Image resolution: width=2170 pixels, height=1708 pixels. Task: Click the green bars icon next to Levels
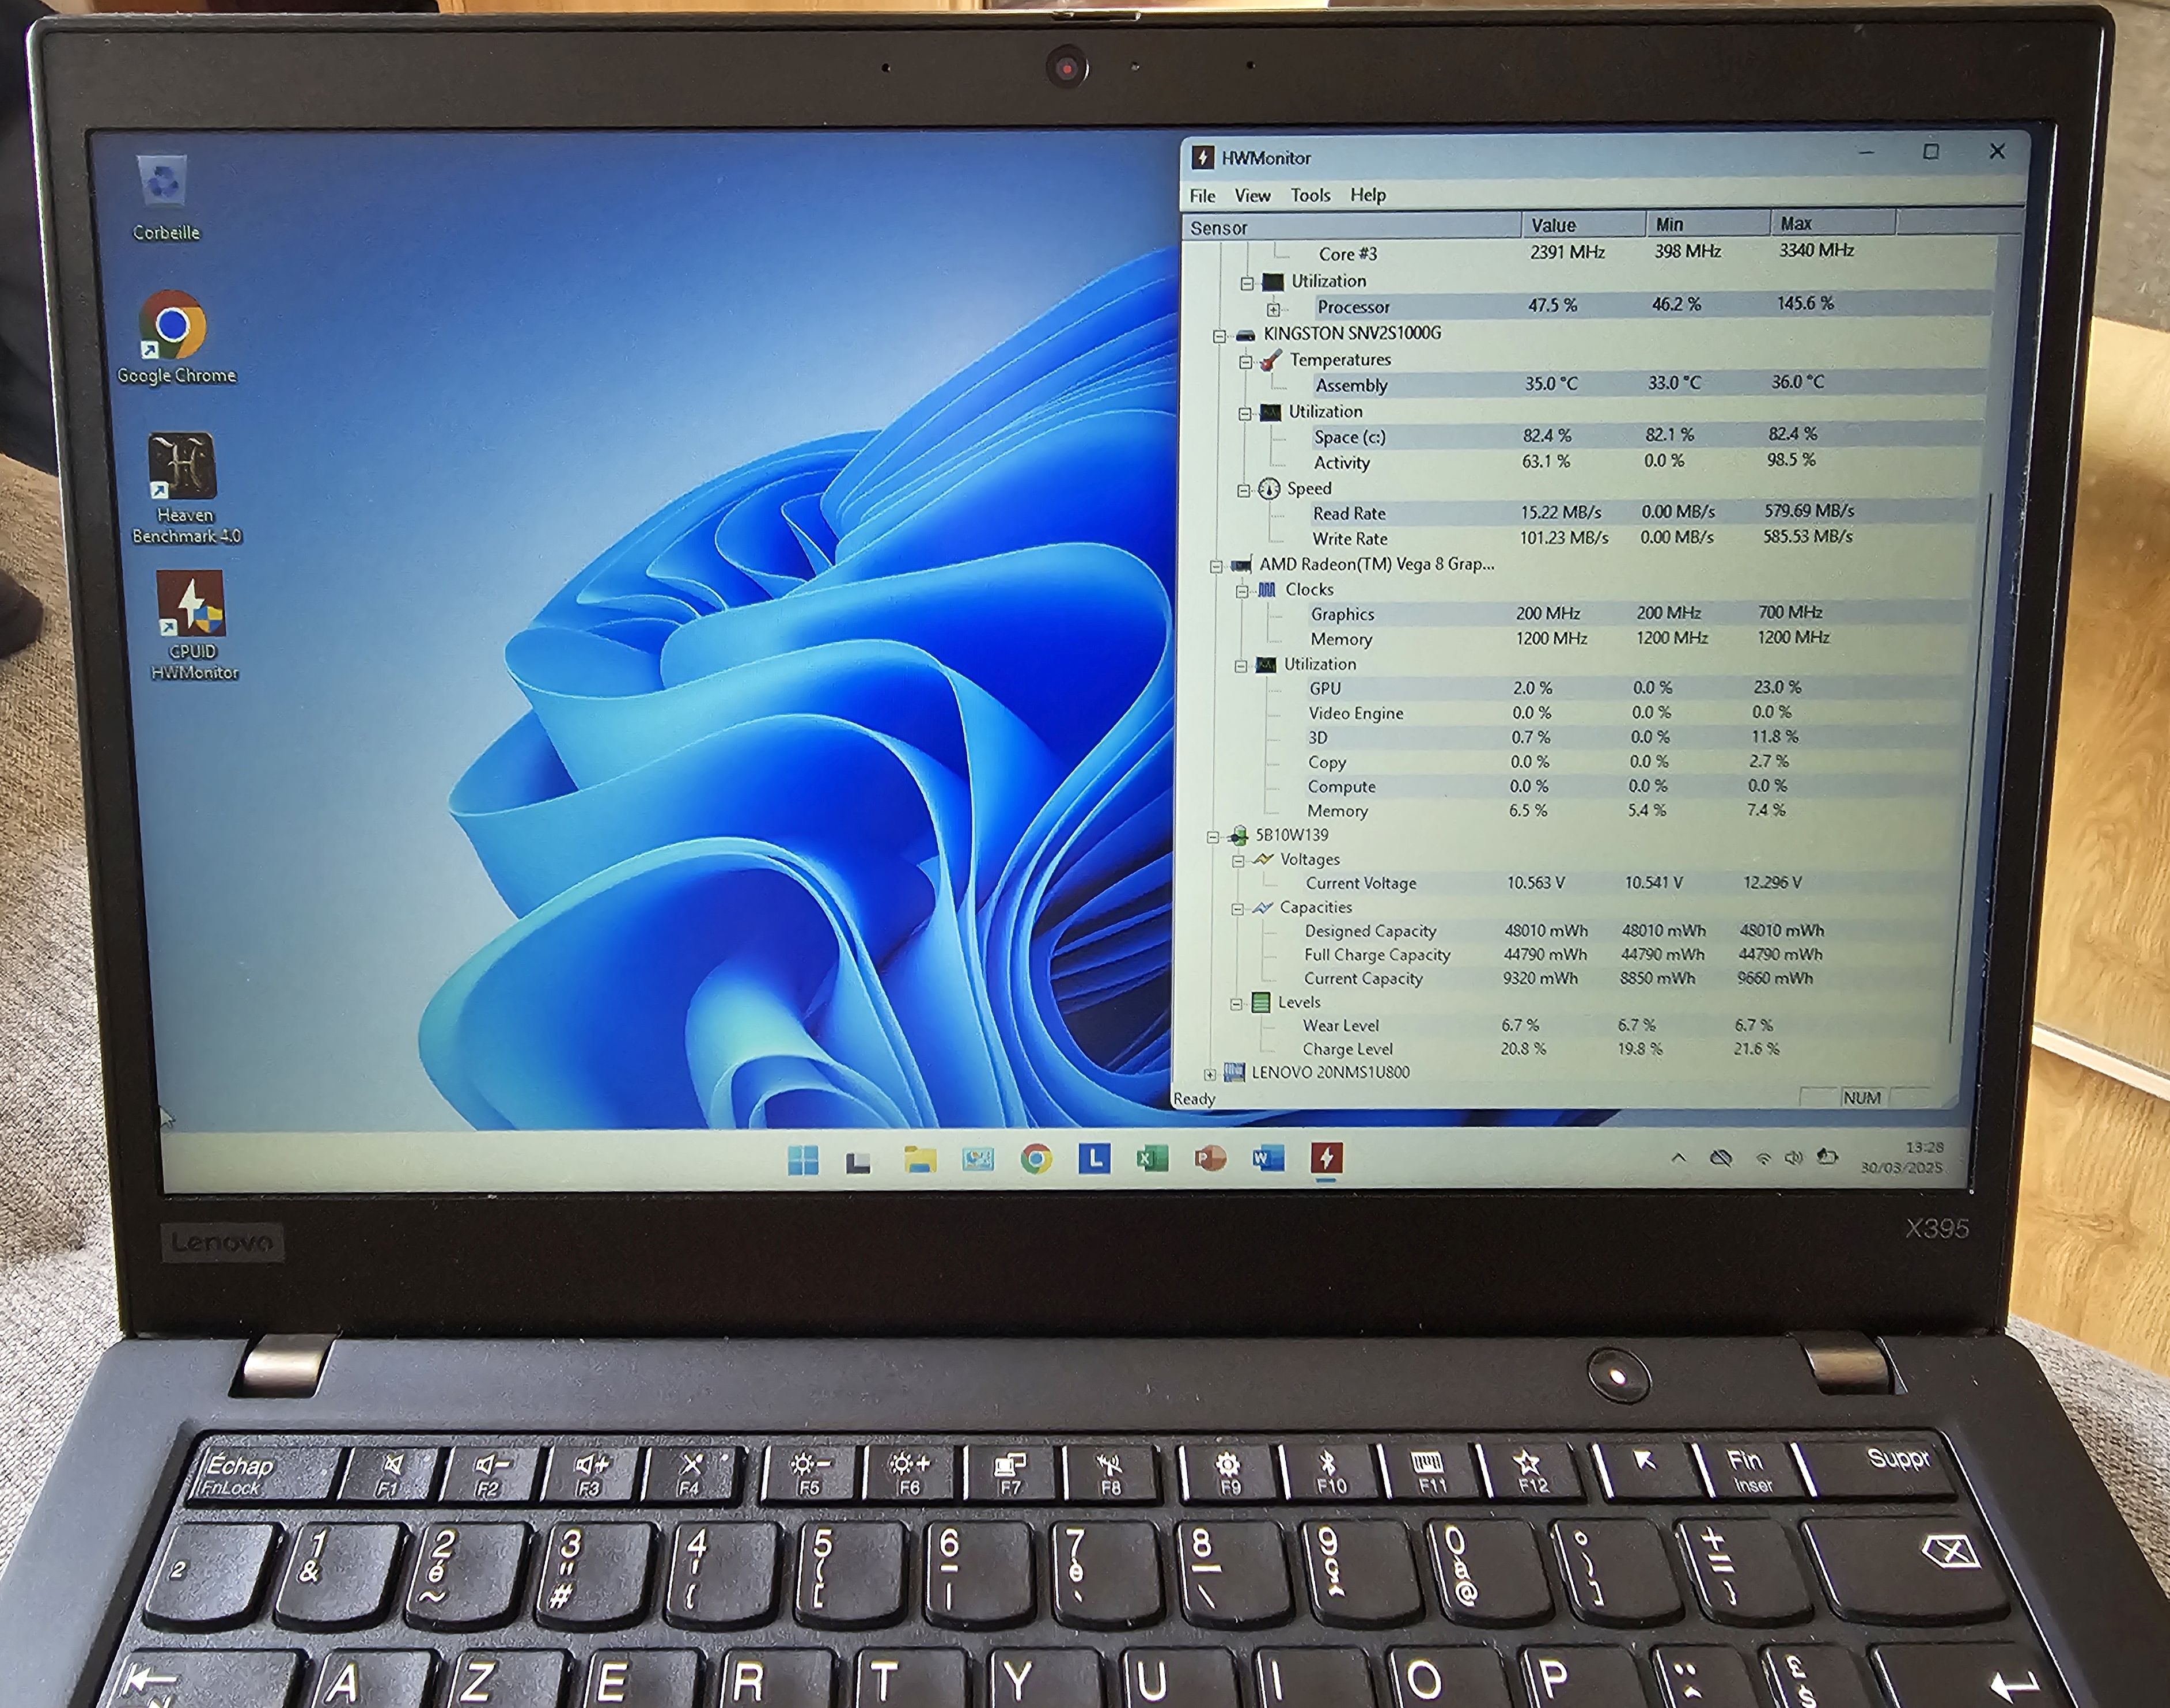1261,1002
